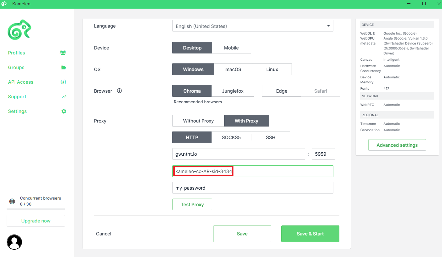442x257 pixels.
Task: Click the Hardware Concurrency Automatic value
Action: [x=392, y=66]
